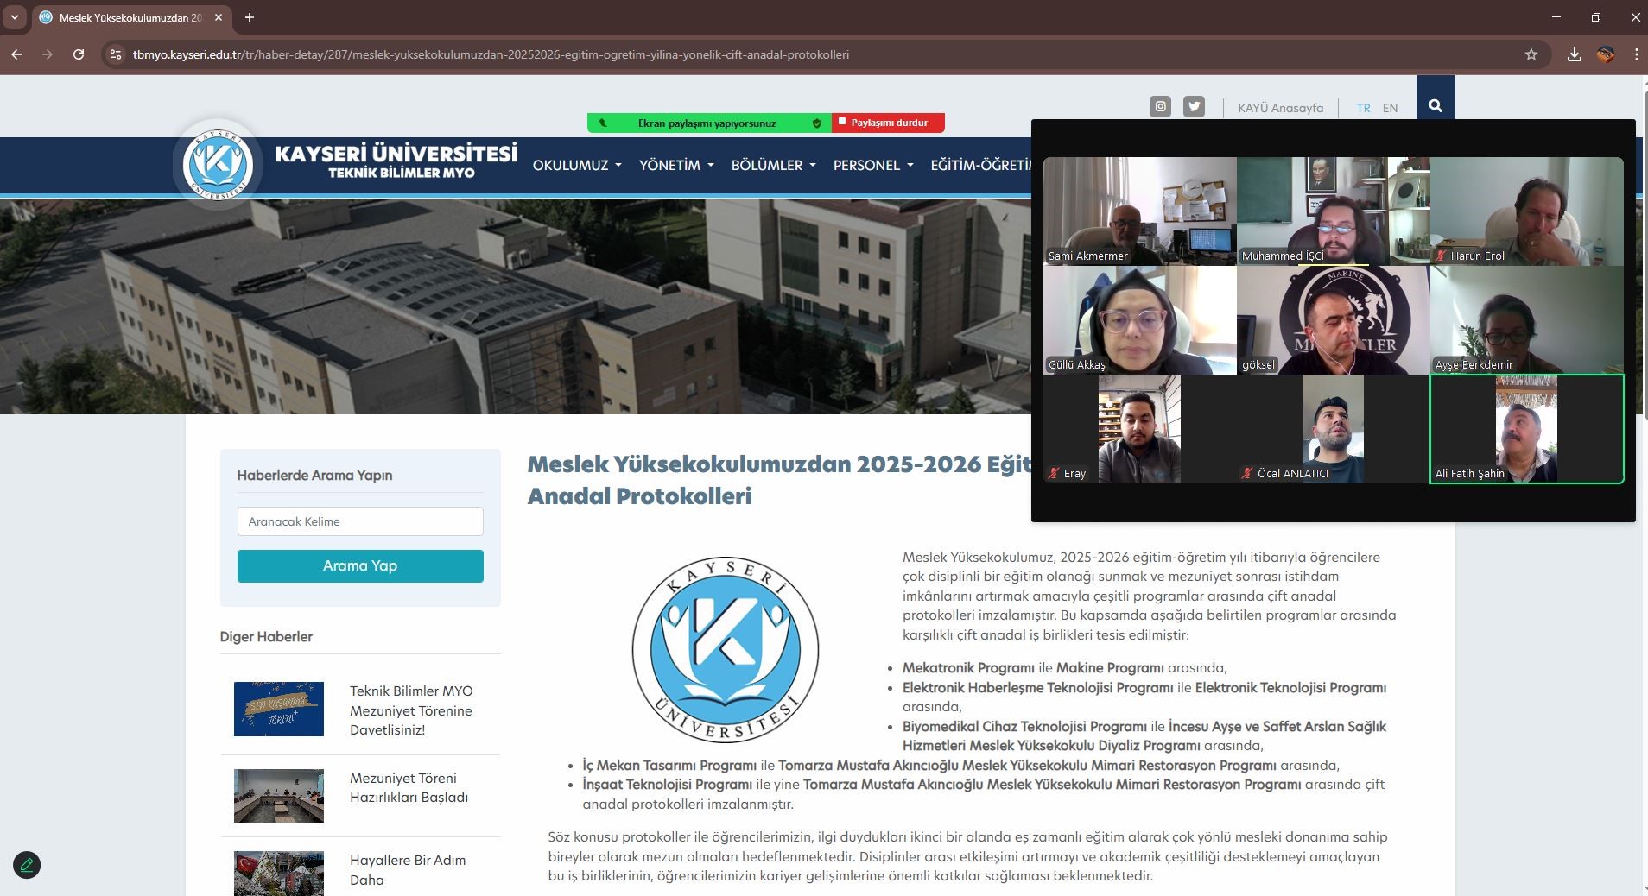The height and width of the screenshot is (896, 1648).
Task: Select Ali Fatih Şahin video tile
Action: 1527,428
